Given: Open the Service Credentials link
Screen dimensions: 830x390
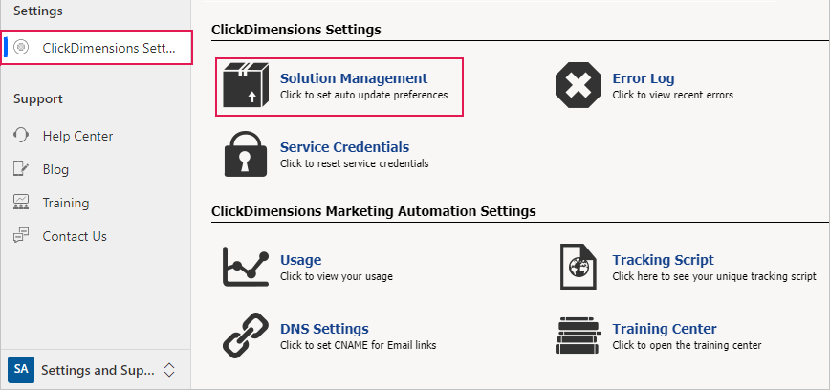Looking at the screenshot, I should click(344, 146).
